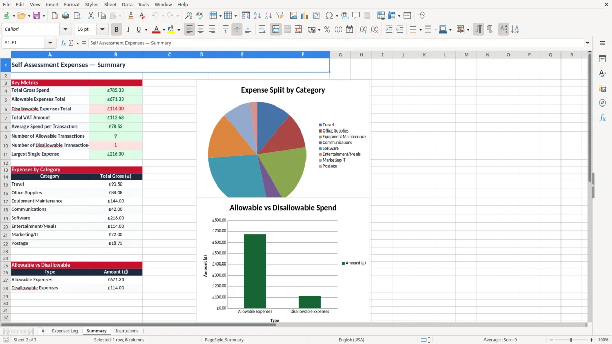Toggle Bold formatting
This screenshot has width=612, height=344.
coord(117,30)
